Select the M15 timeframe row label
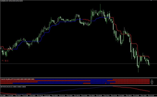The width and height of the screenshot is (157, 97). (x=152, y=82)
